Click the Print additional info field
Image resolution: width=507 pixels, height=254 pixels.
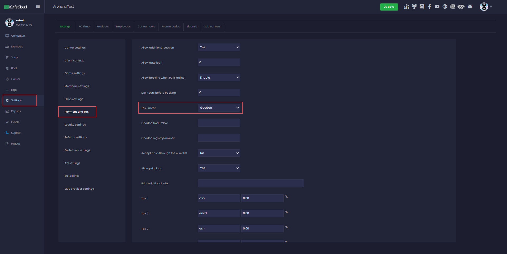pos(251,183)
